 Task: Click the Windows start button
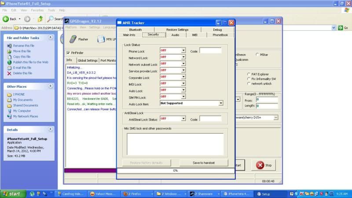tap(13, 194)
